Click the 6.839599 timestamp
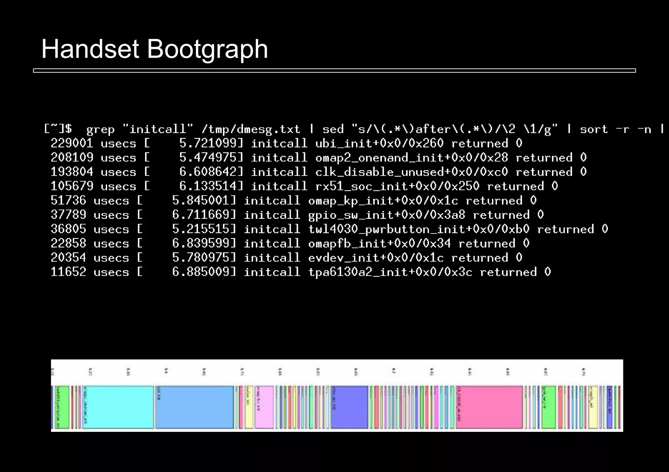 [x=201, y=243]
